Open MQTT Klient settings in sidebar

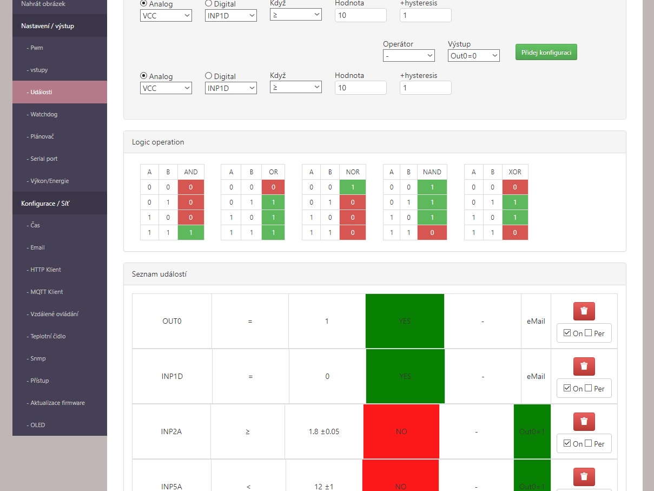(60, 292)
